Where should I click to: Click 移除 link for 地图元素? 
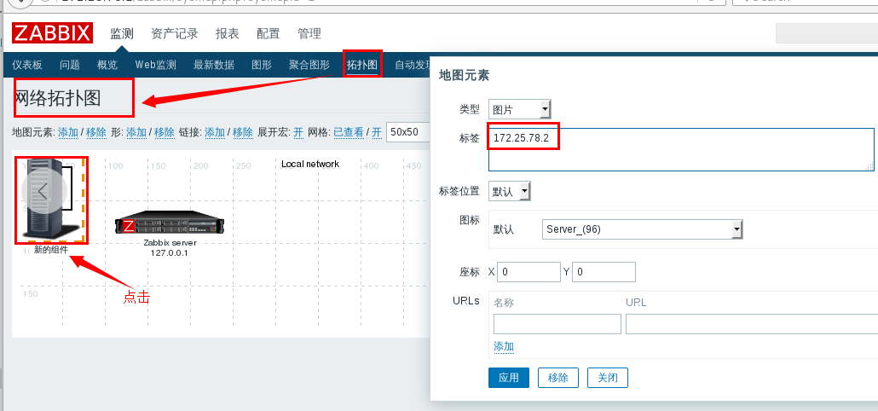point(96,133)
